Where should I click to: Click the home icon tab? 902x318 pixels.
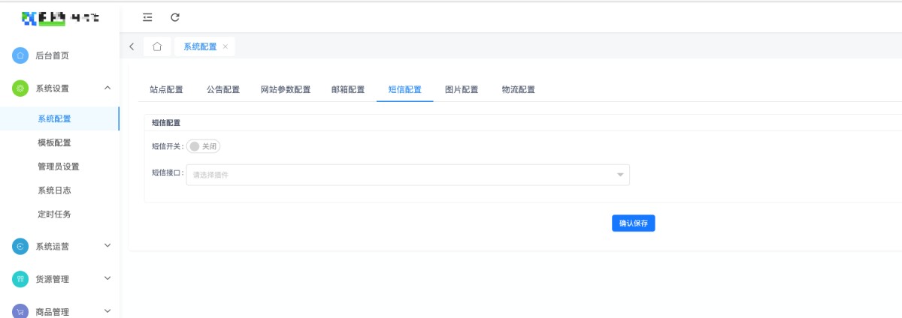click(x=157, y=46)
